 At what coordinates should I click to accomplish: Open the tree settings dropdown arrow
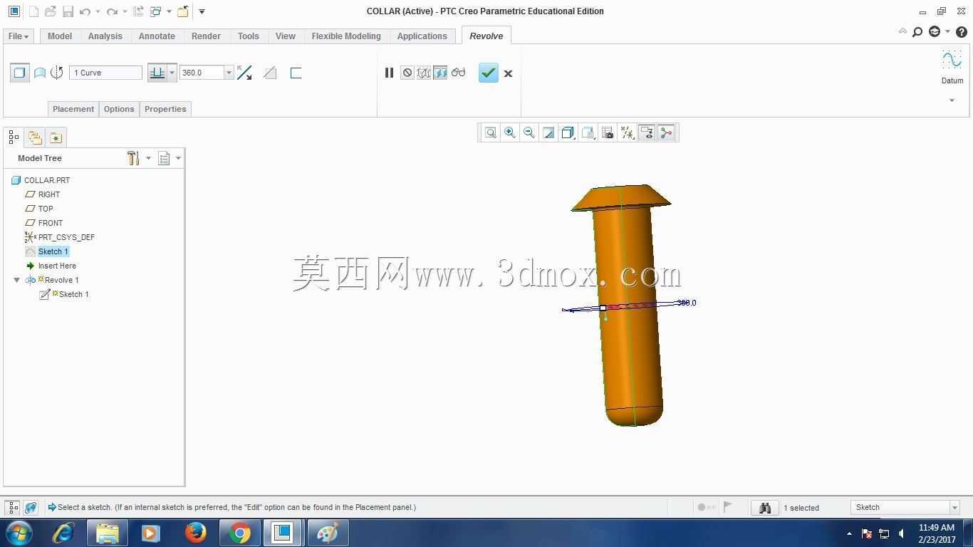pos(148,158)
